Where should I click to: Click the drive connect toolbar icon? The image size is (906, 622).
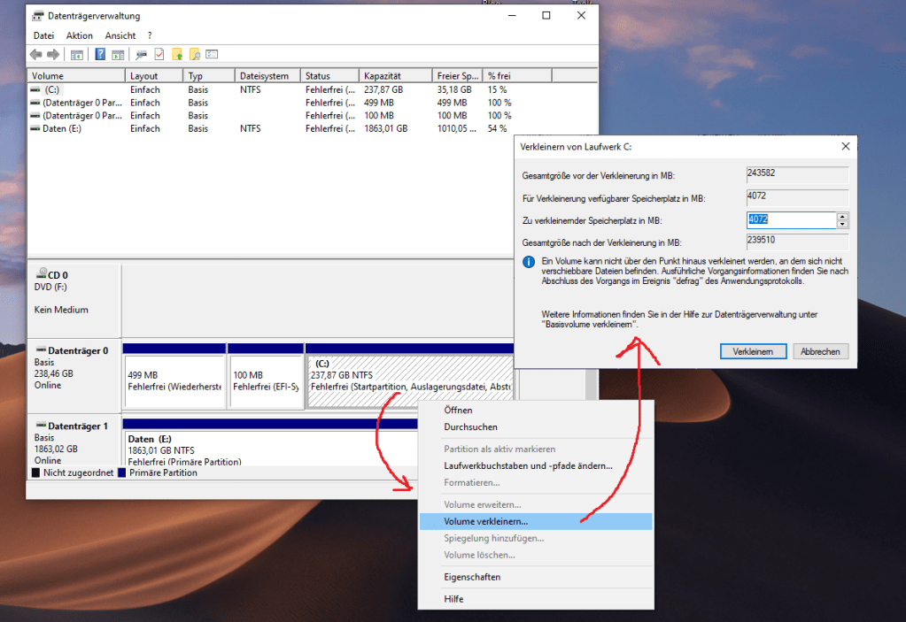click(141, 55)
